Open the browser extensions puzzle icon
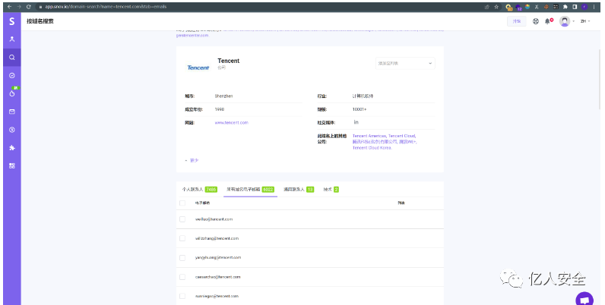This screenshot has height=305, width=605. point(565,7)
